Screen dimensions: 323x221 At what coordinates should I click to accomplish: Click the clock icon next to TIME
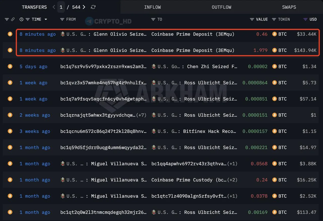pyautogui.click(x=21, y=19)
